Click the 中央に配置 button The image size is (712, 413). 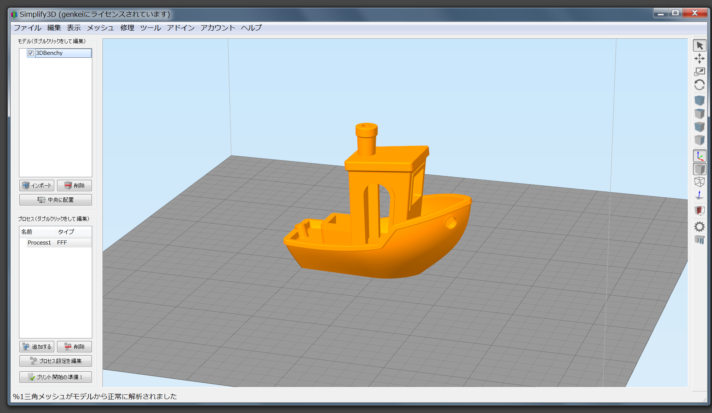[56, 200]
